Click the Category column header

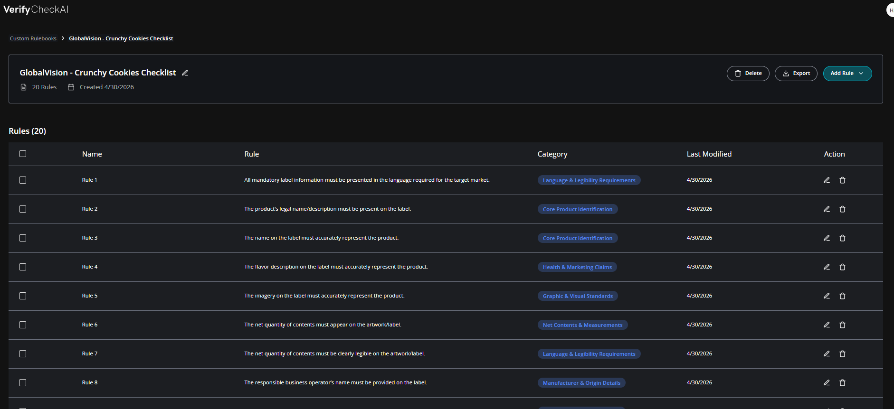click(x=552, y=154)
